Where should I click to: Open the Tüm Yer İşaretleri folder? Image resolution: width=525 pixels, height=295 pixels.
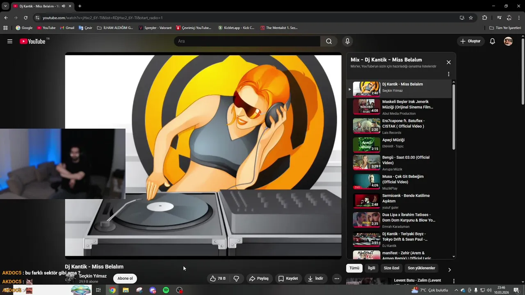505,28
